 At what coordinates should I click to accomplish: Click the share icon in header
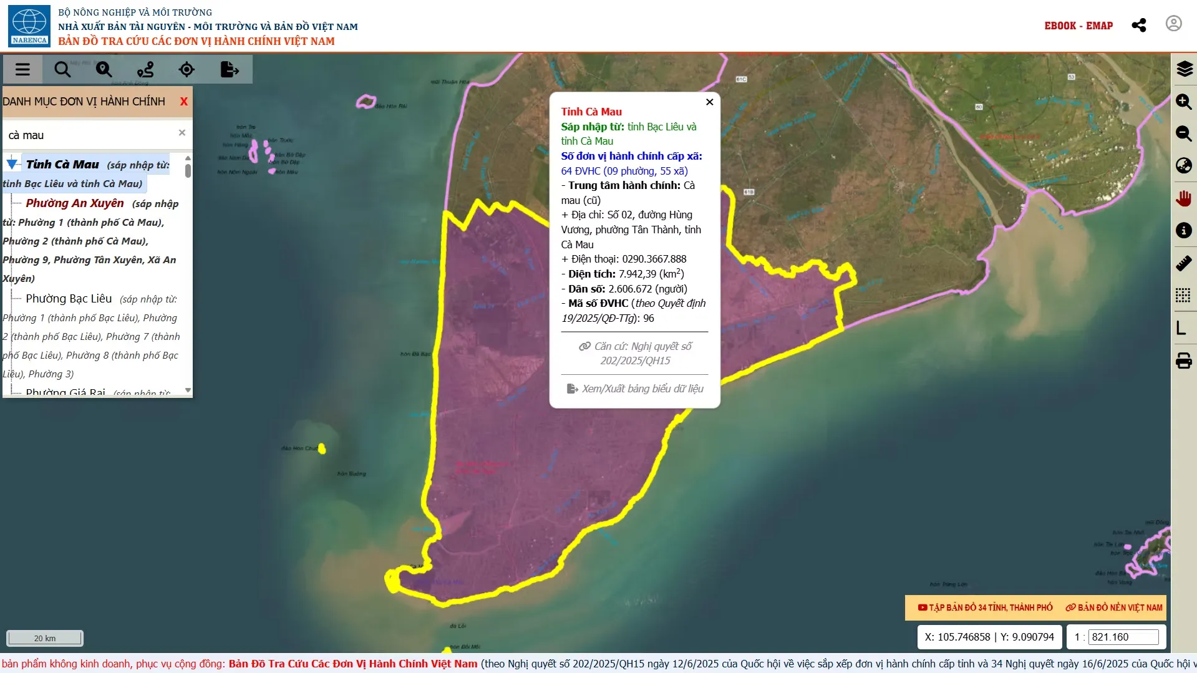pyautogui.click(x=1139, y=26)
